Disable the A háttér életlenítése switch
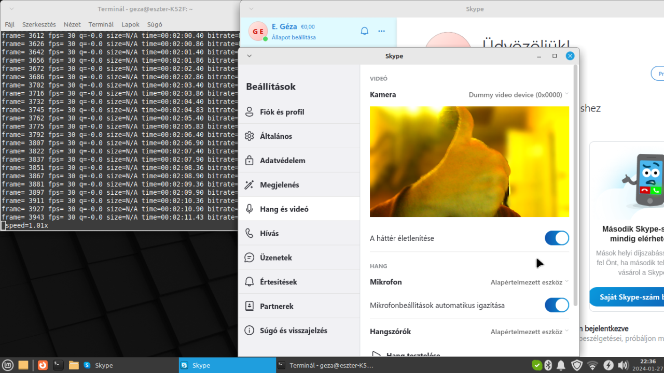Viewport: 664px width, 373px height. click(x=557, y=238)
